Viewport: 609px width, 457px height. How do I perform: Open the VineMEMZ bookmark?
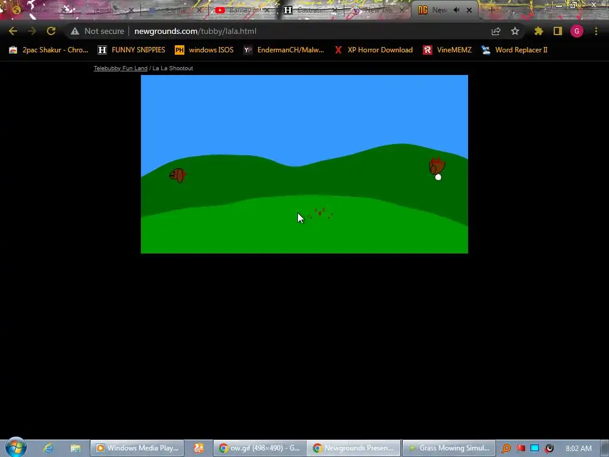(447, 50)
